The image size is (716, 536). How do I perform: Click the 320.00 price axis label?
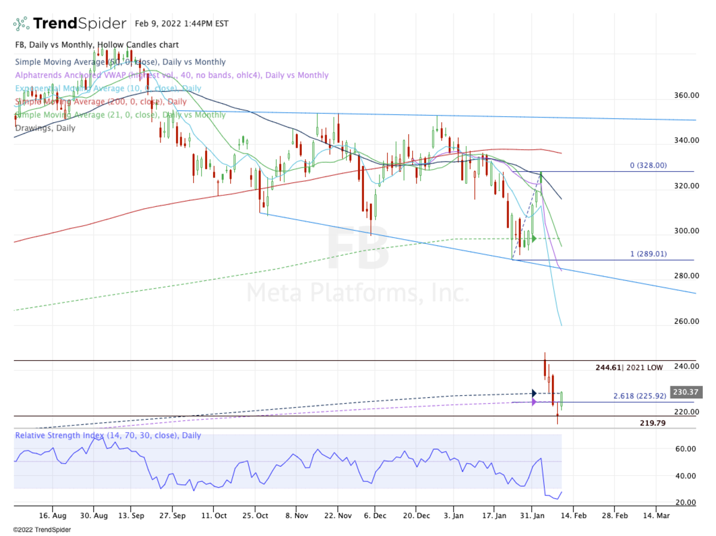[x=686, y=186]
